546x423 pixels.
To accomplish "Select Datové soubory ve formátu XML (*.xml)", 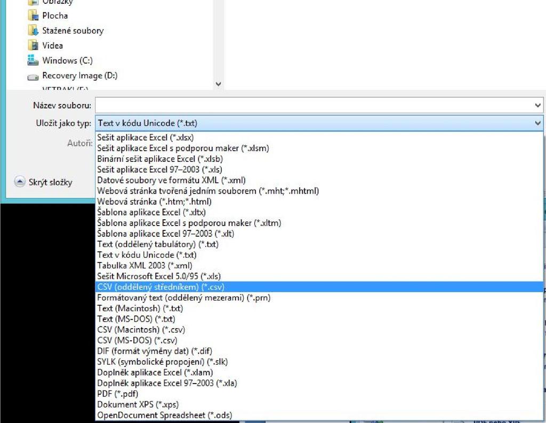I will point(319,180).
